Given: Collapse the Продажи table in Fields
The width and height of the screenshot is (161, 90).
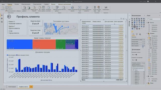Looking at the screenshot, I should point(147,33).
